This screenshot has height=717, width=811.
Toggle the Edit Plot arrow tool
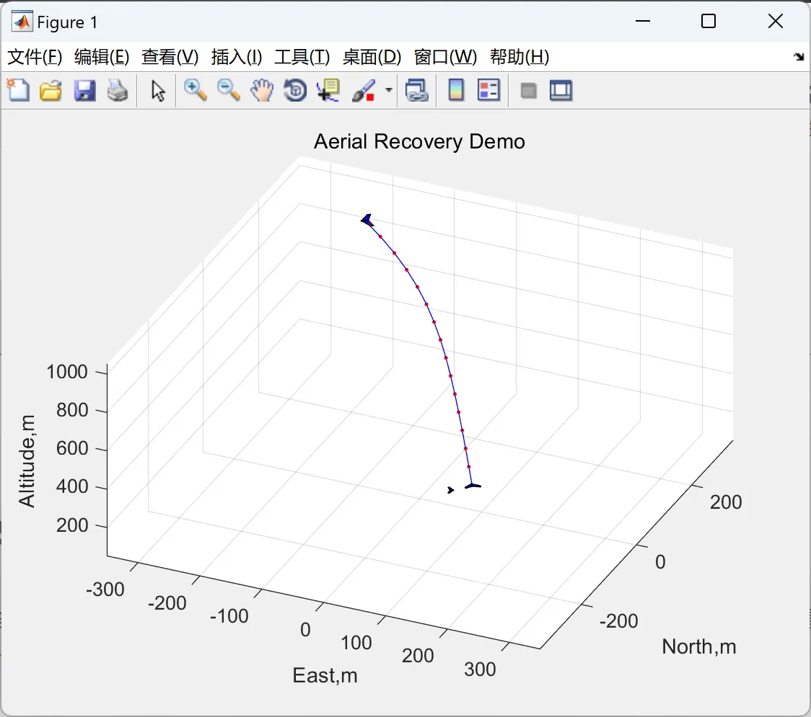pyautogui.click(x=158, y=90)
